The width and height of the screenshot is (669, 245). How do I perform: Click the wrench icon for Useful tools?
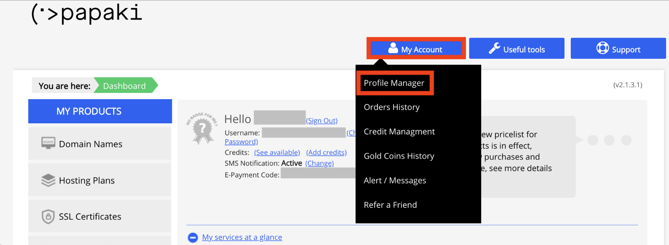(495, 48)
